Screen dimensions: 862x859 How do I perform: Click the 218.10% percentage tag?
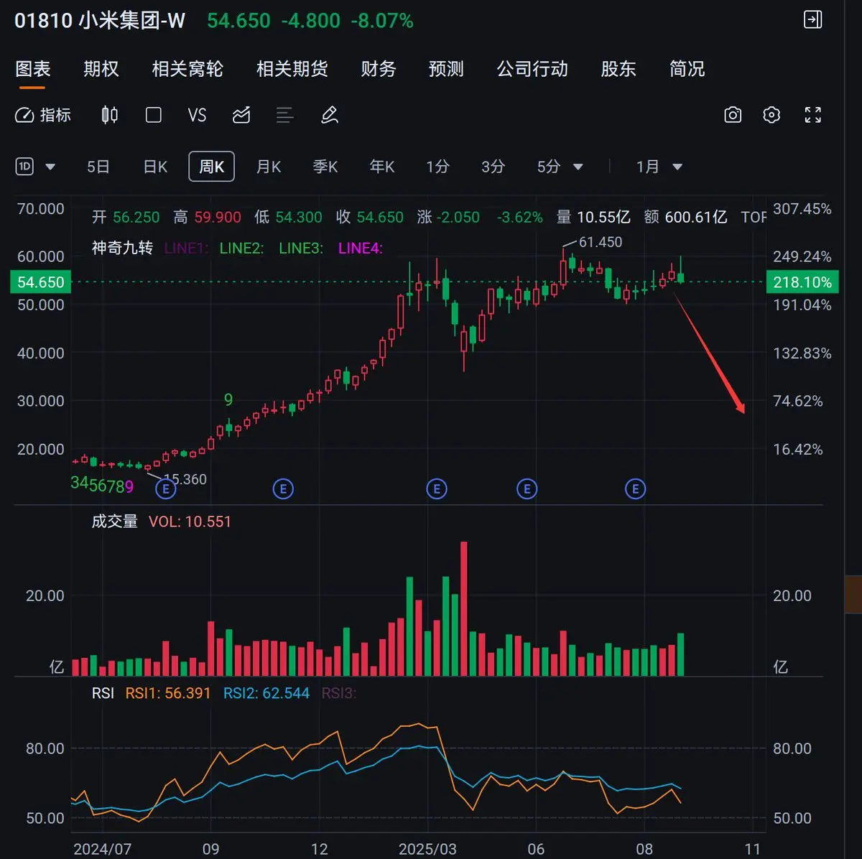[802, 282]
